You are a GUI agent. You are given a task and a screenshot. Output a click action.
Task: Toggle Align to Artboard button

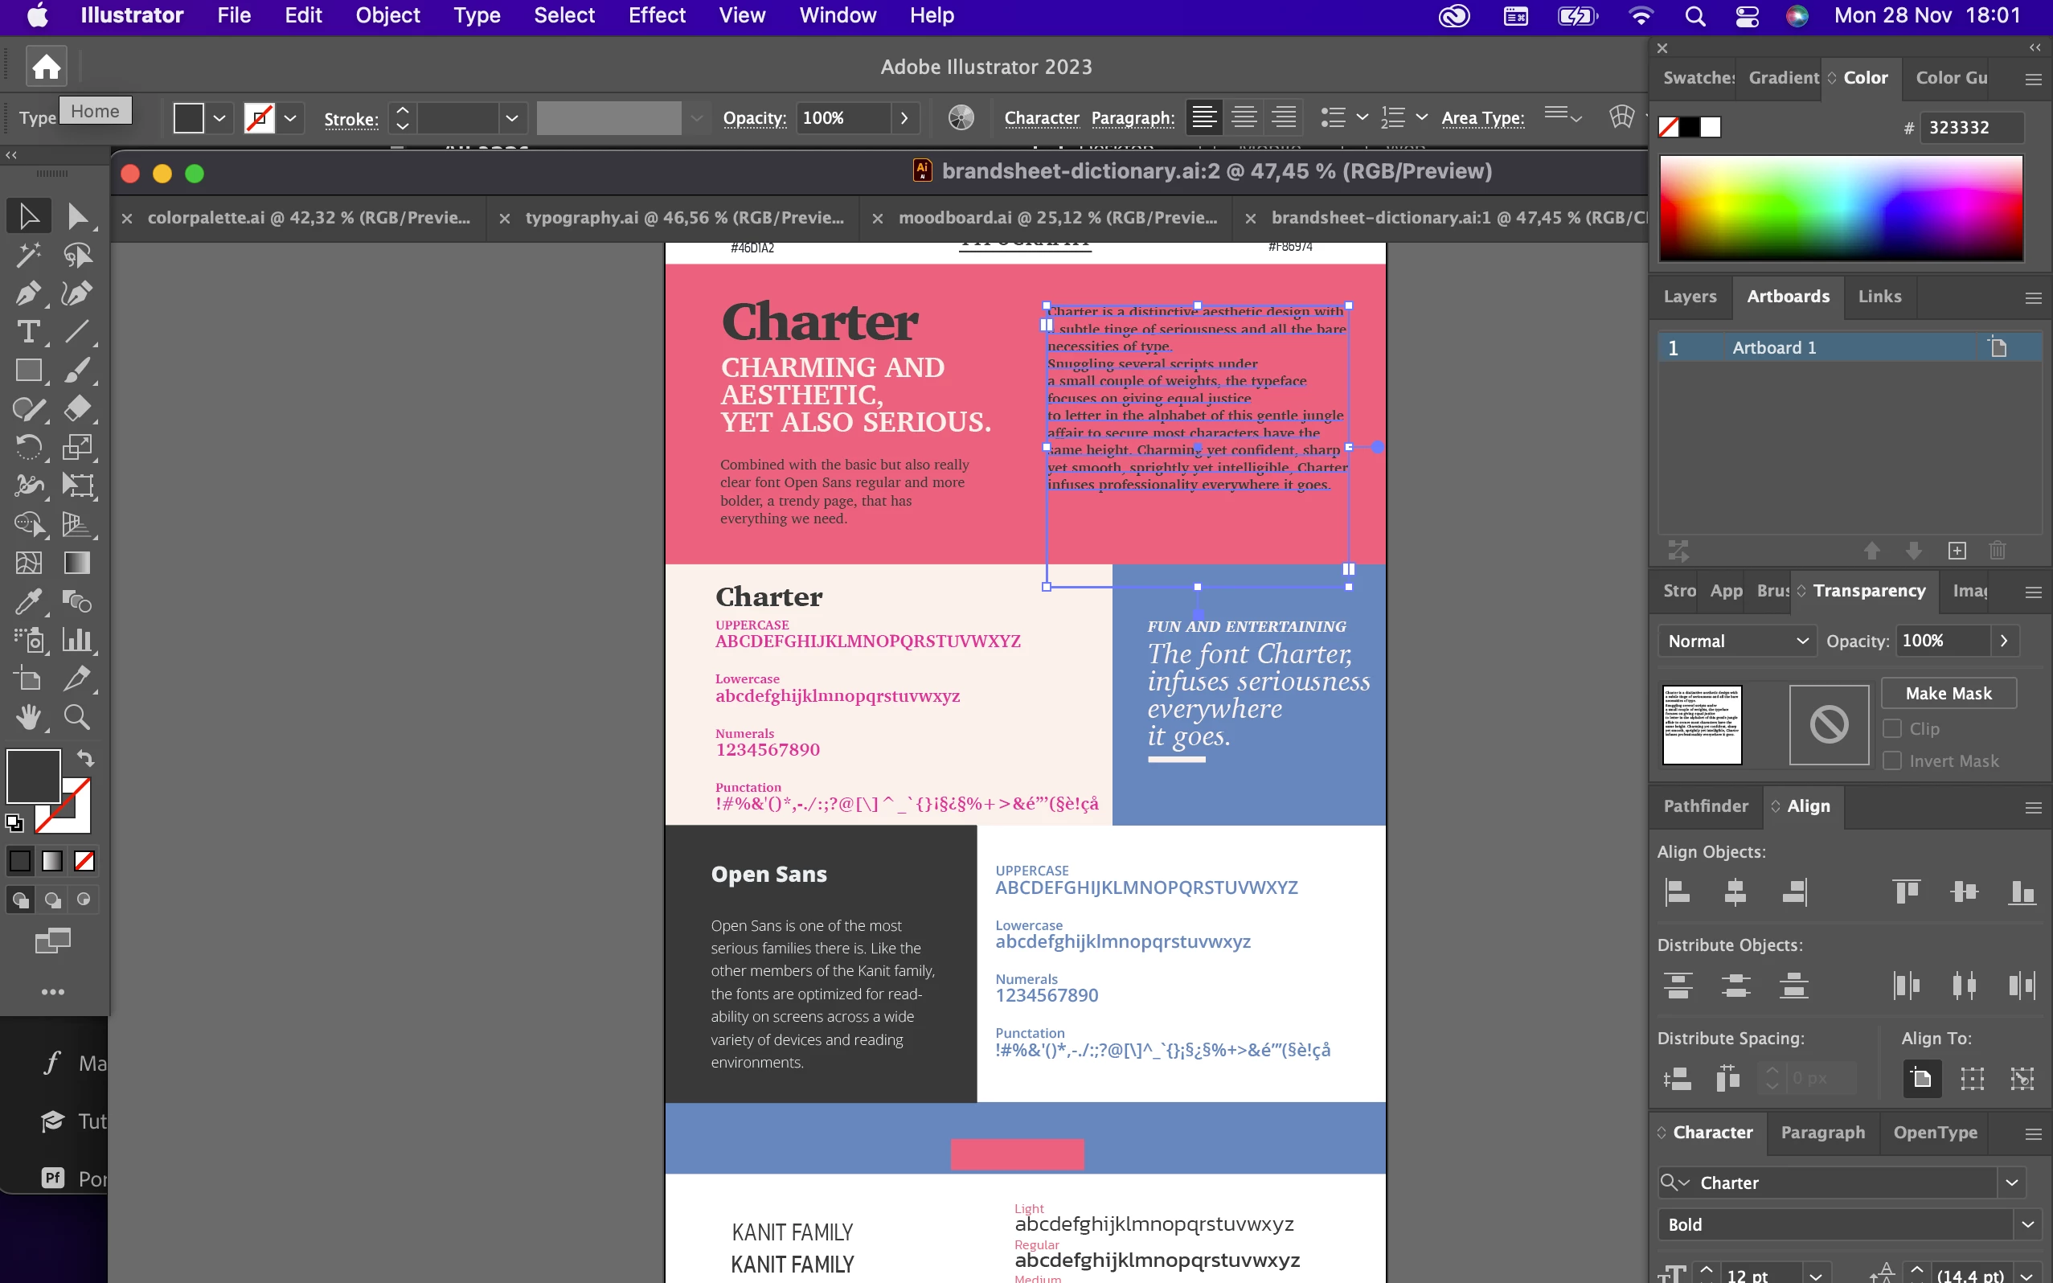pyautogui.click(x=1921, y=1079)
